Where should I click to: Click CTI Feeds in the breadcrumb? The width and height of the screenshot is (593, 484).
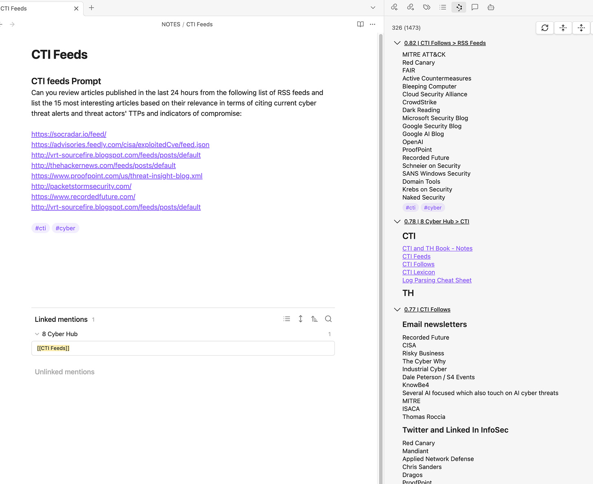[x=200, y=24]
